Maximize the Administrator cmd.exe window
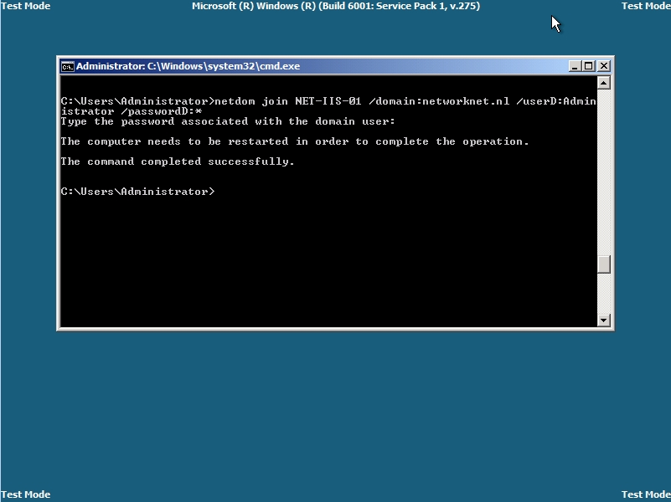This screenshot has height=502, width=671. click(588, 66)
